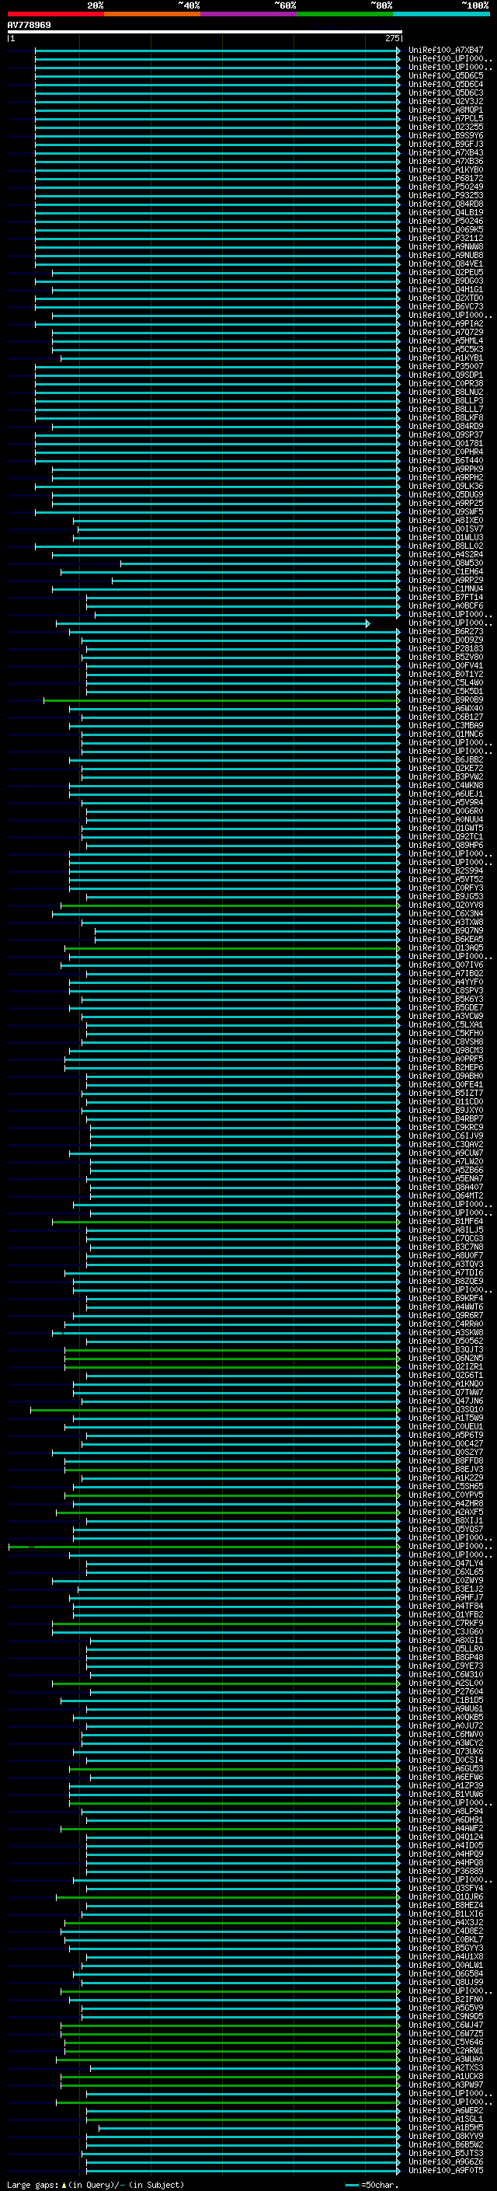Image resolution: width=497 pixels, height=2191 pixels.
Task: Select hit label UniRef100_Q1WLU3
Action: point(445,538)
